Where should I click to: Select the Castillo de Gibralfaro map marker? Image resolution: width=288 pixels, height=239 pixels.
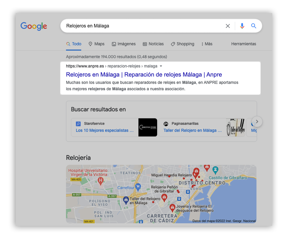tap(215, 170)
